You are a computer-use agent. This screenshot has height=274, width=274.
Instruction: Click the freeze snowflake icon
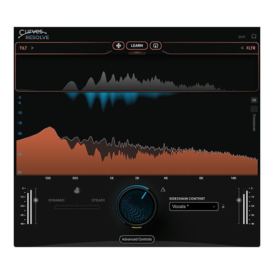119,46
